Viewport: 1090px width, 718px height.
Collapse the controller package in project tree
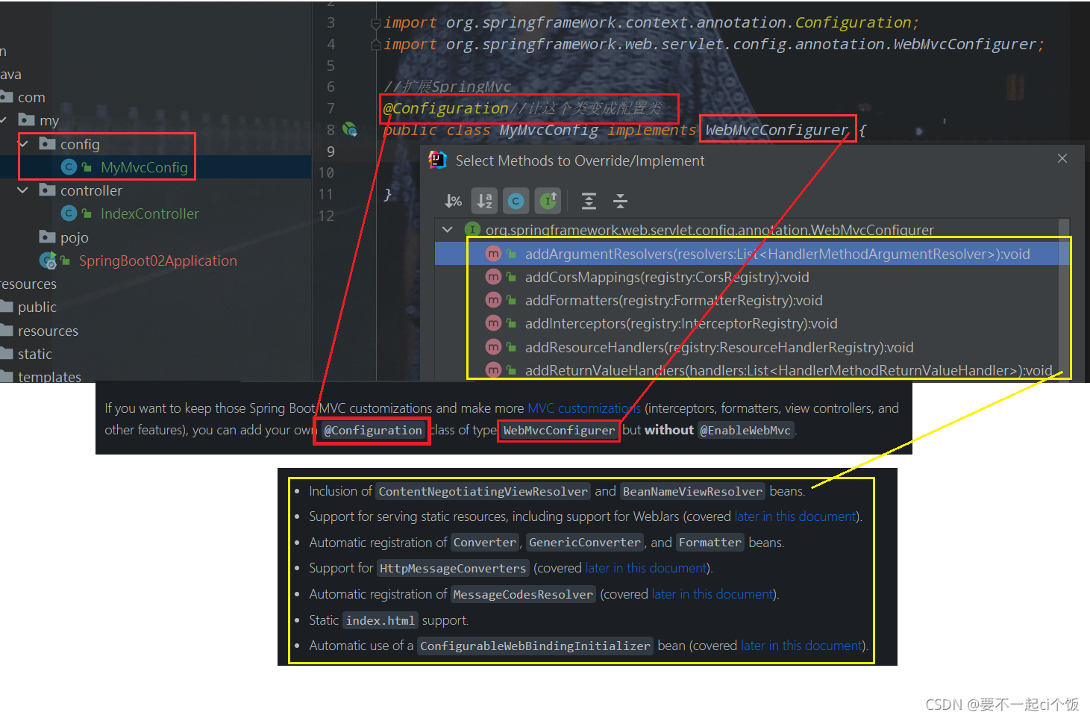click(23, 190)
